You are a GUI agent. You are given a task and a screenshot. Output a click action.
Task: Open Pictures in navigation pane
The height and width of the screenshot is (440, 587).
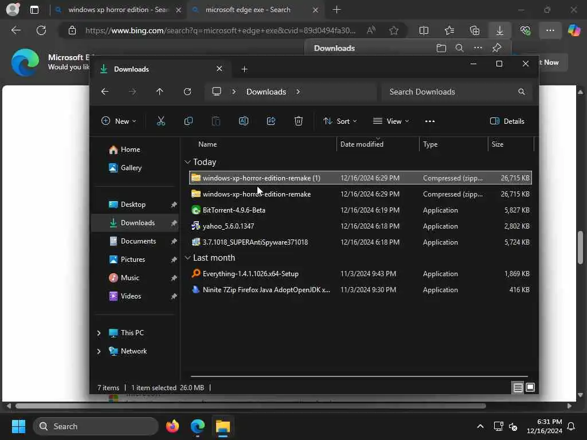tap(132, 260)
